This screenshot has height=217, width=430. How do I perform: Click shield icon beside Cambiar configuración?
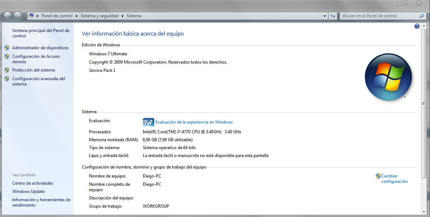pos(378,176)
